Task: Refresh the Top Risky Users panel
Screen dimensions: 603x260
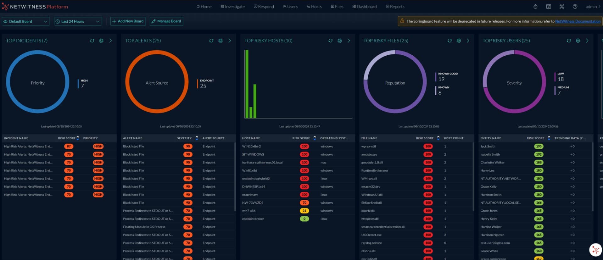Action: point(569,41)
